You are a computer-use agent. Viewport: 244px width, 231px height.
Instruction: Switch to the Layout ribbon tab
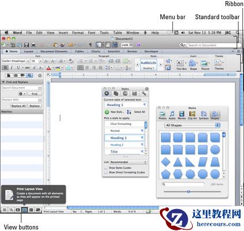(29, 51)
